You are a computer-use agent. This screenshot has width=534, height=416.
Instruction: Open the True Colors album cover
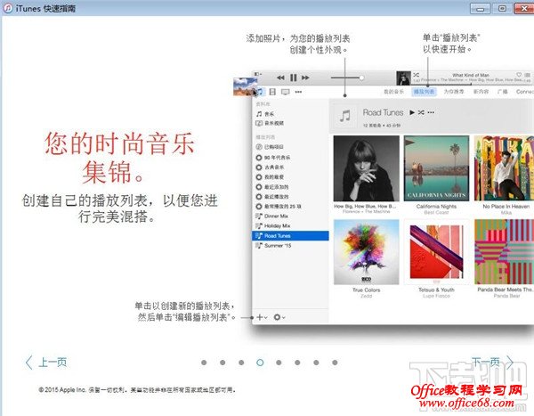click(x=367, y=252)
